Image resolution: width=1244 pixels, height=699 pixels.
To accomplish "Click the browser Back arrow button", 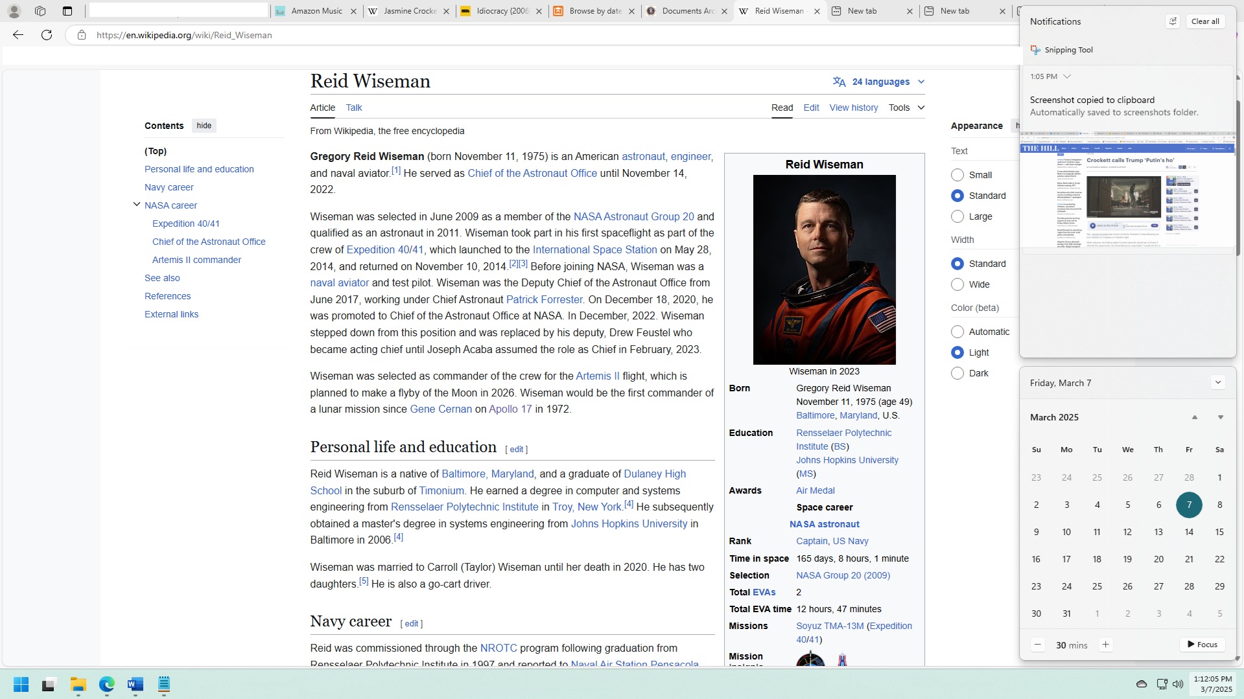I will coord(18,35).
